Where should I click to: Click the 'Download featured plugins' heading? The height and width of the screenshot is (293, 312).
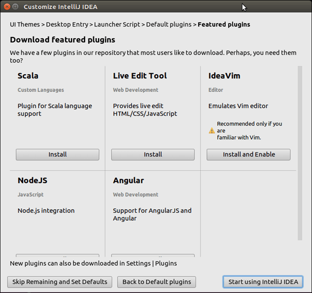[x=63, y=40]
